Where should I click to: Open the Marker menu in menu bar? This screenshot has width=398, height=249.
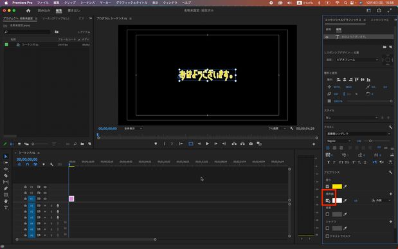pyautogui.click(x=105, y=3)
